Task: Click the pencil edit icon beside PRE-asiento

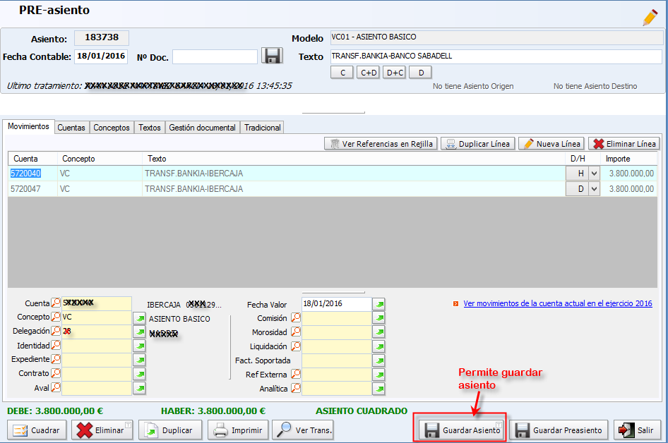Action: pos(650,18)
